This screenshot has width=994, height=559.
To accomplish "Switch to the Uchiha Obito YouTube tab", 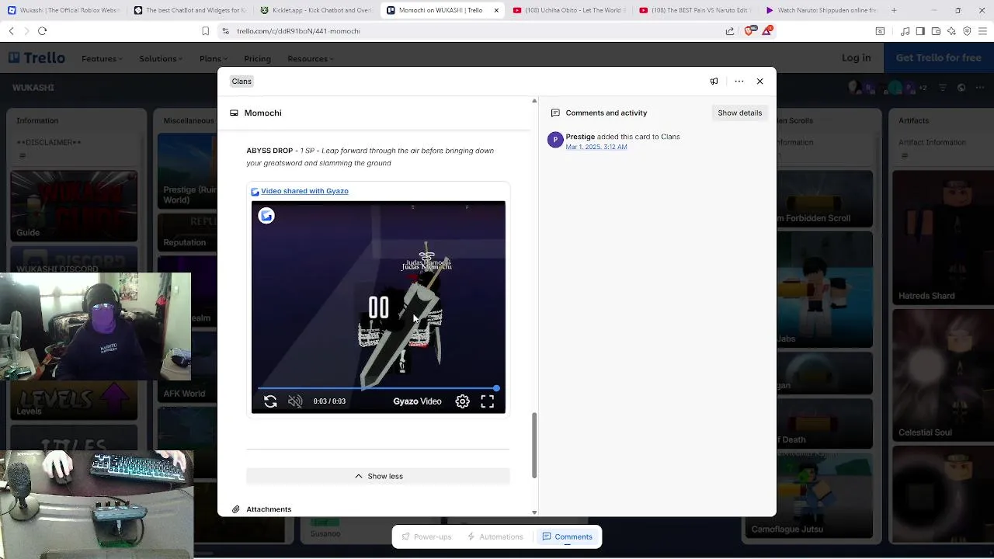I will (x=569, y=10).
